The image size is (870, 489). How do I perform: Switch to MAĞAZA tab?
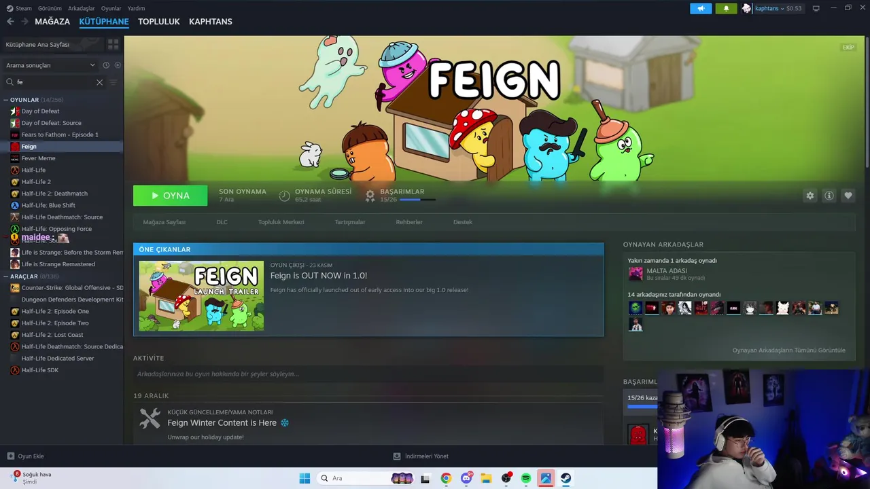pos(52,22)
